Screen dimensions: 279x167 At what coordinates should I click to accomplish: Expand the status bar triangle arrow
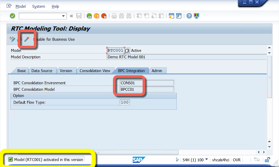tap(177, 160)
